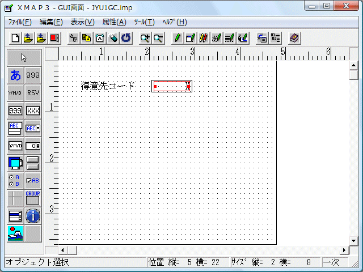Click the Eraser delete icon

pyautogui.click(x=113, y=38)
